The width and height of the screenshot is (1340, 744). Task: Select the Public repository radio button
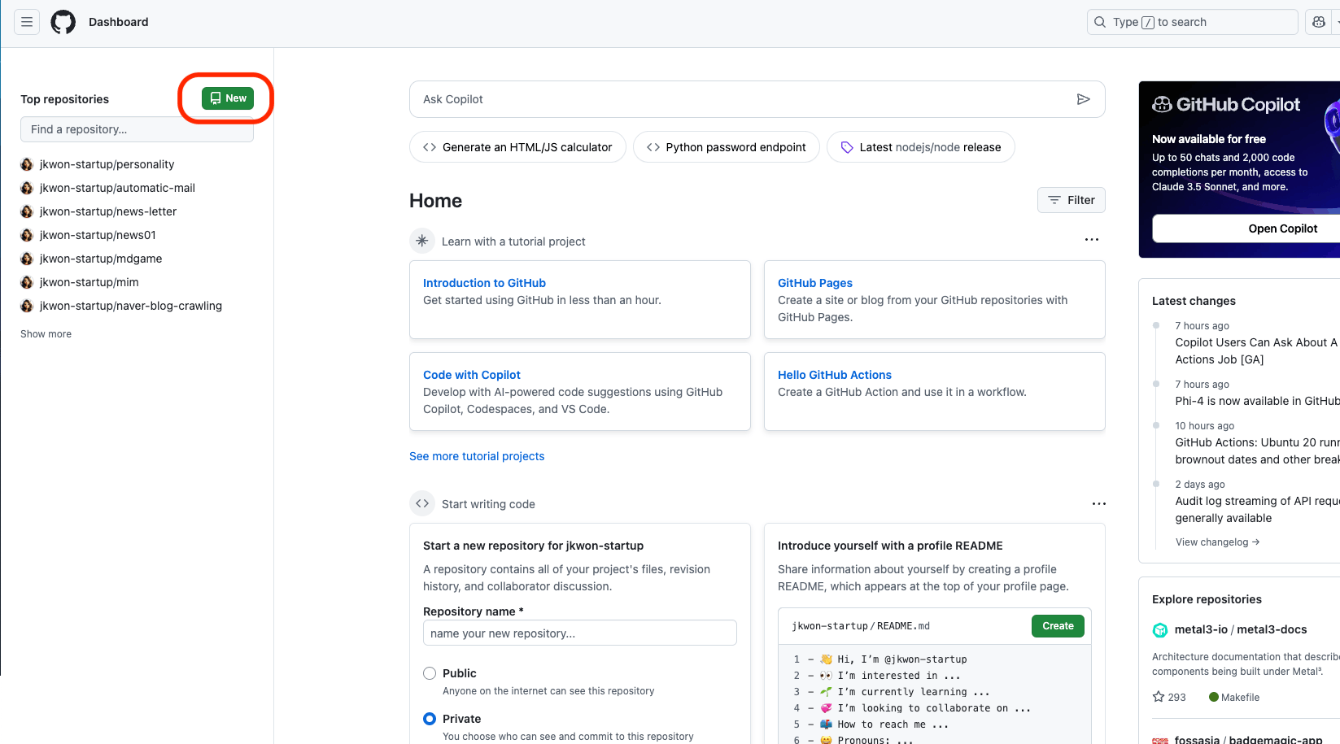(430, 673)
